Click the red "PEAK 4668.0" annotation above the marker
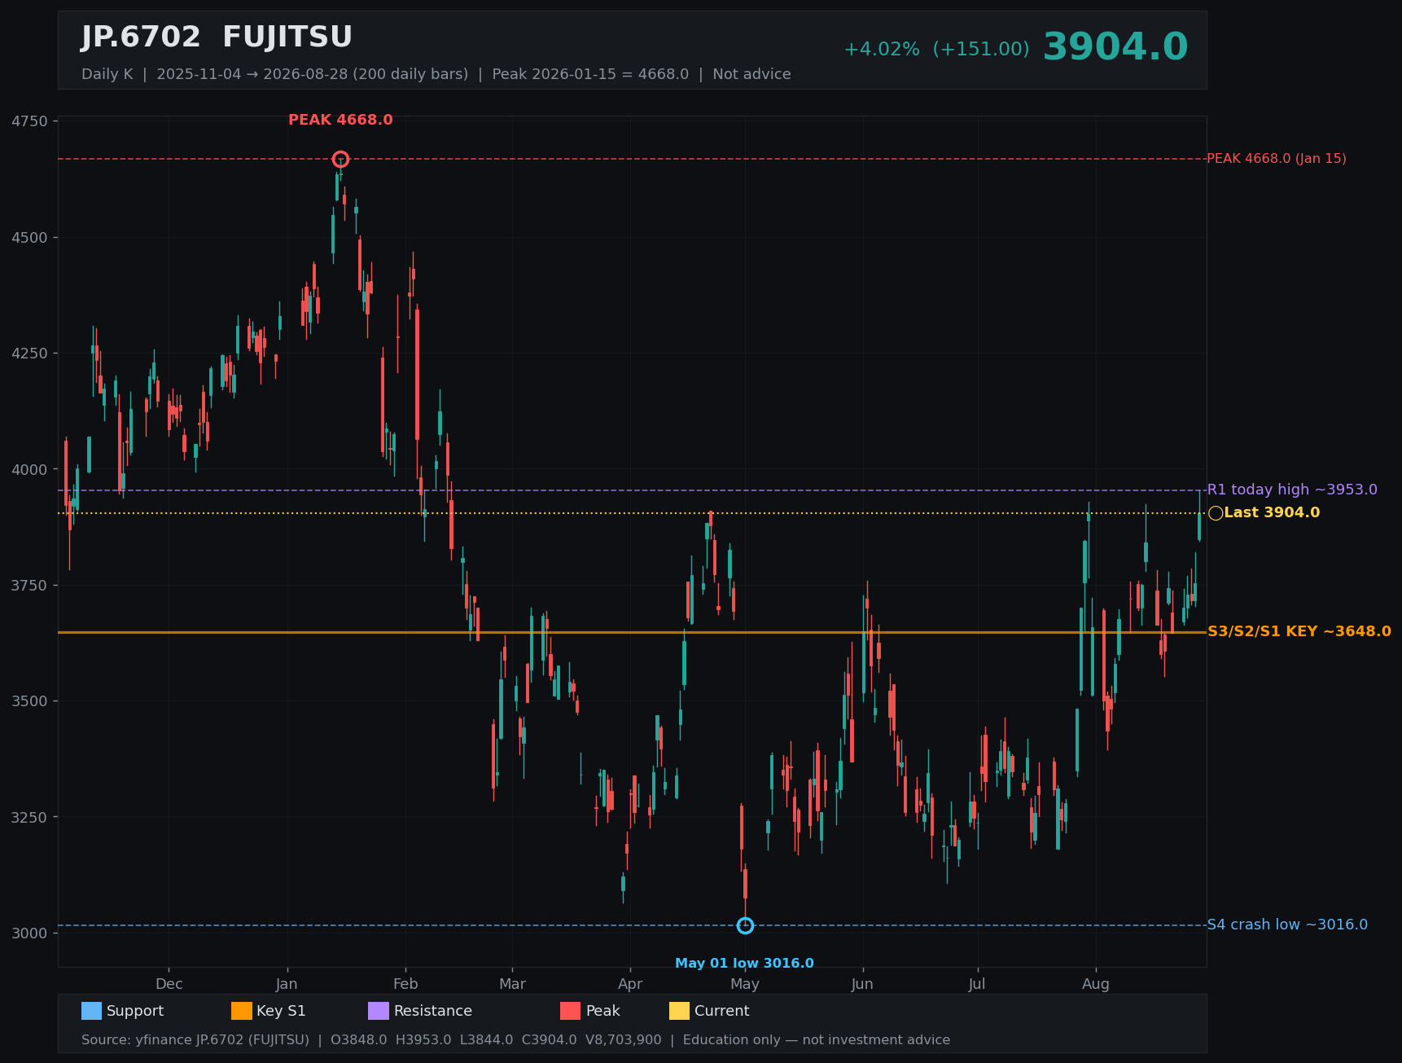This screenshot has height=1063, width=1402. tap(340, 120)
